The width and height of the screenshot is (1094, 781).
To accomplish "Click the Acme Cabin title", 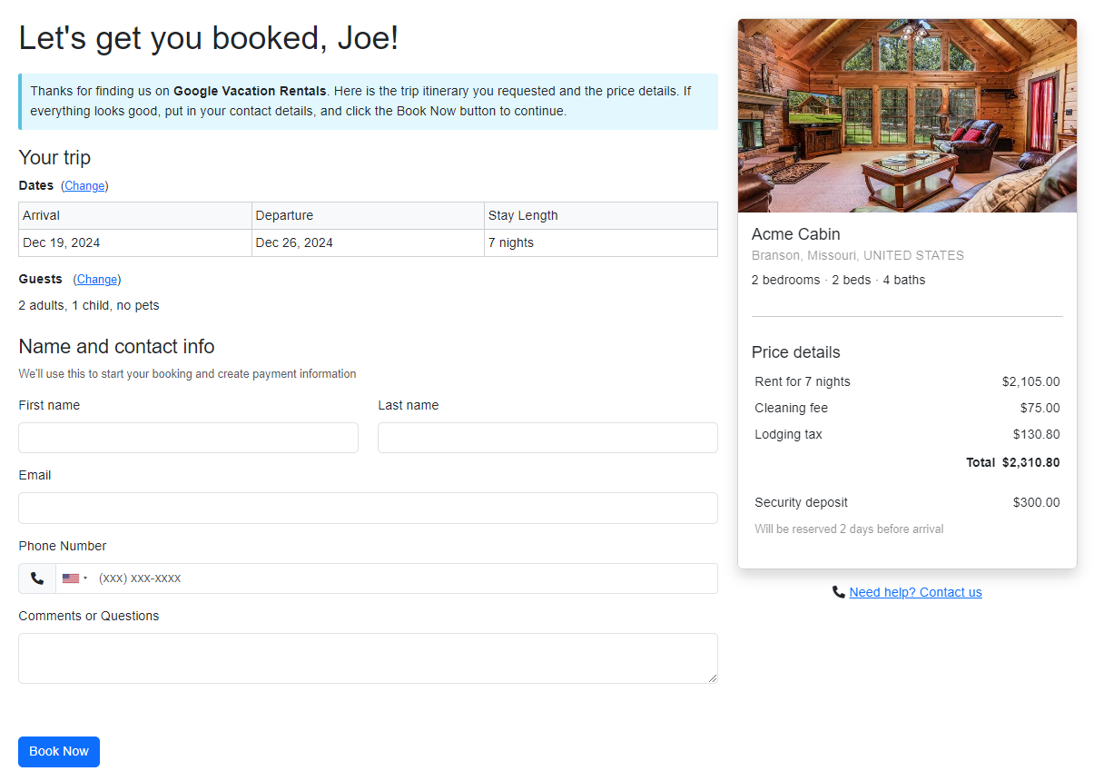I will [795, 233].
